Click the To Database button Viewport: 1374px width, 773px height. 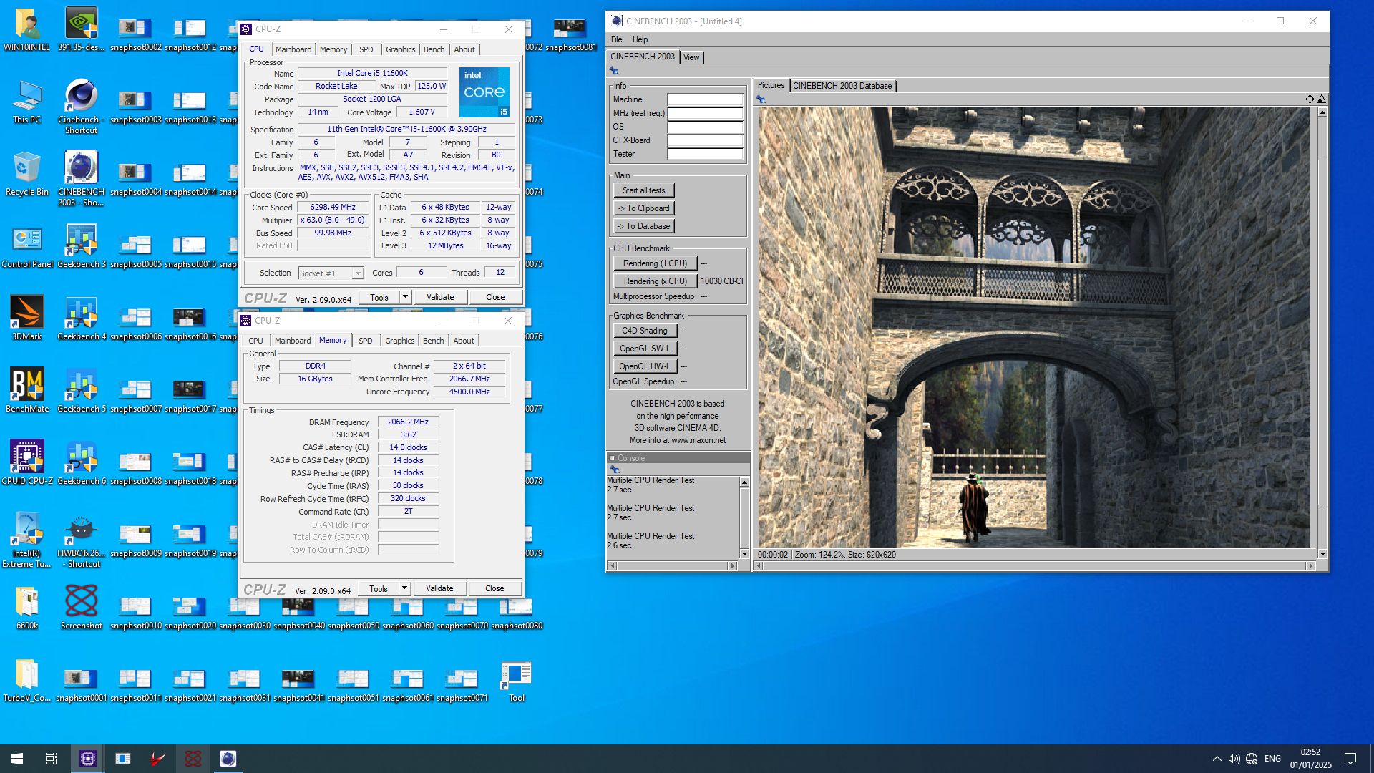(643, 226)
